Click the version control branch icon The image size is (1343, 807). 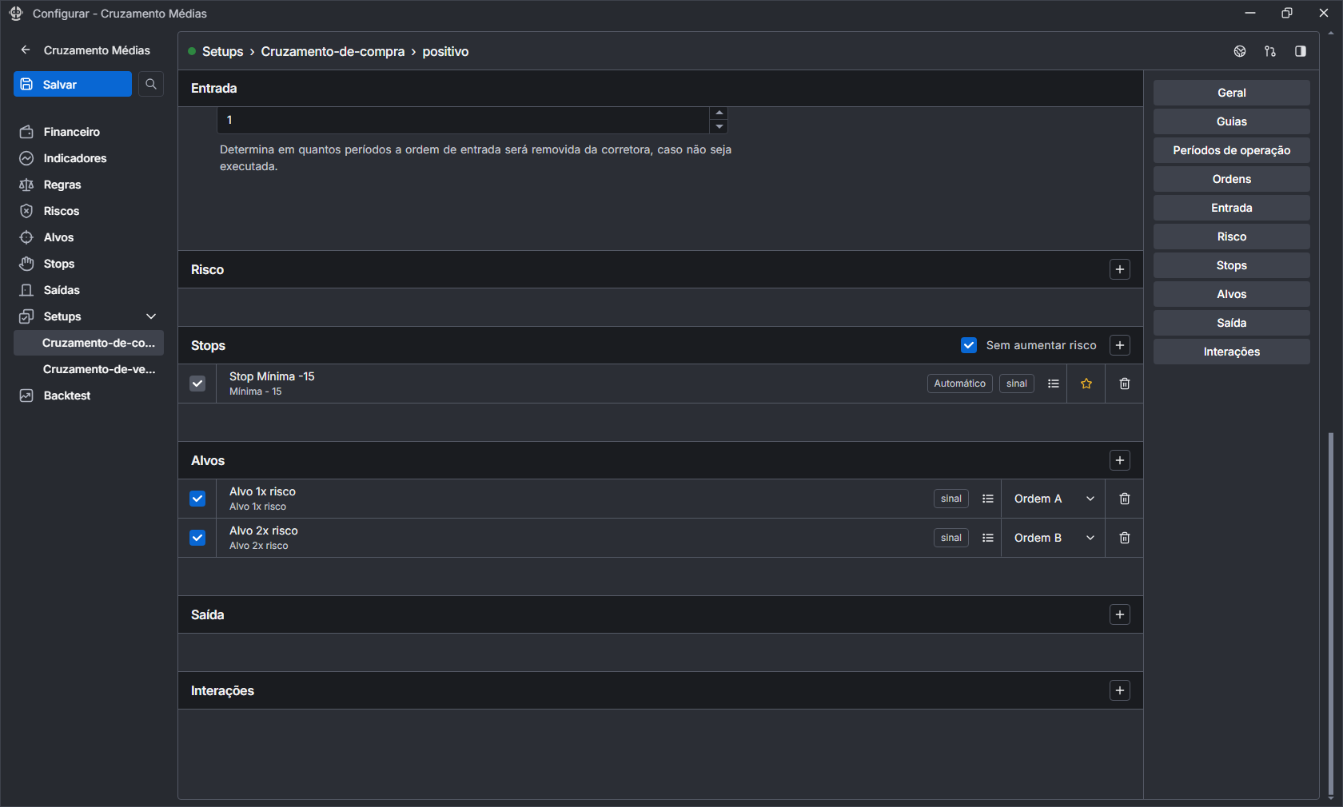tap(1270, 51)
